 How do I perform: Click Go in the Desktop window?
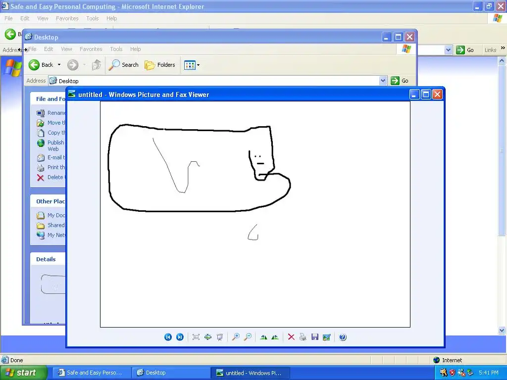pyautogui.click(x=400, y=81)
